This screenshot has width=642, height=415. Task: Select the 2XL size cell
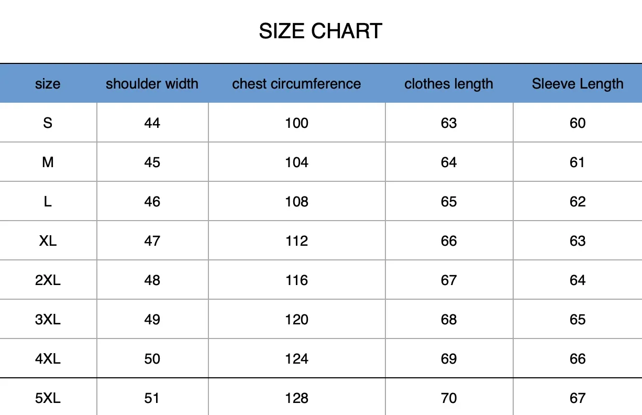click(48, 280)
